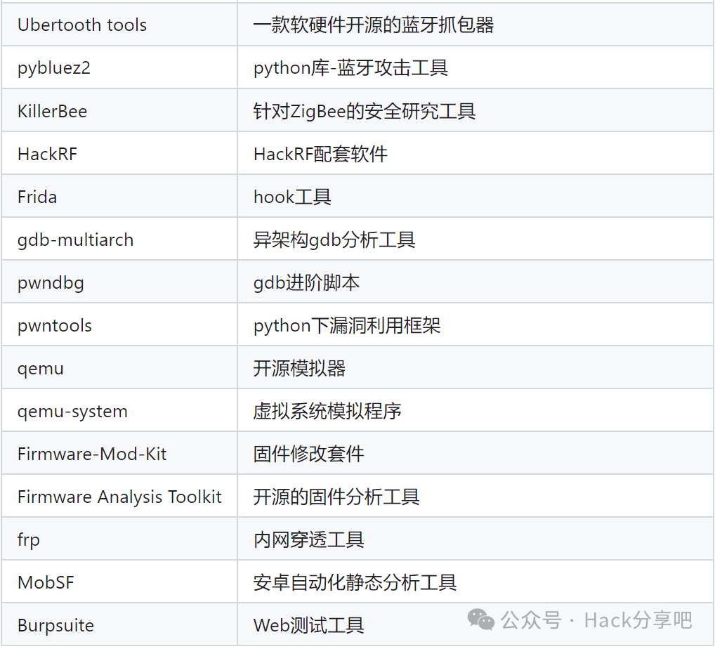Click 'Firmware Analysis Toolkit' cell
Image resolution: width=715 pixels, height=649 pixels.
[x=119, y=497]
